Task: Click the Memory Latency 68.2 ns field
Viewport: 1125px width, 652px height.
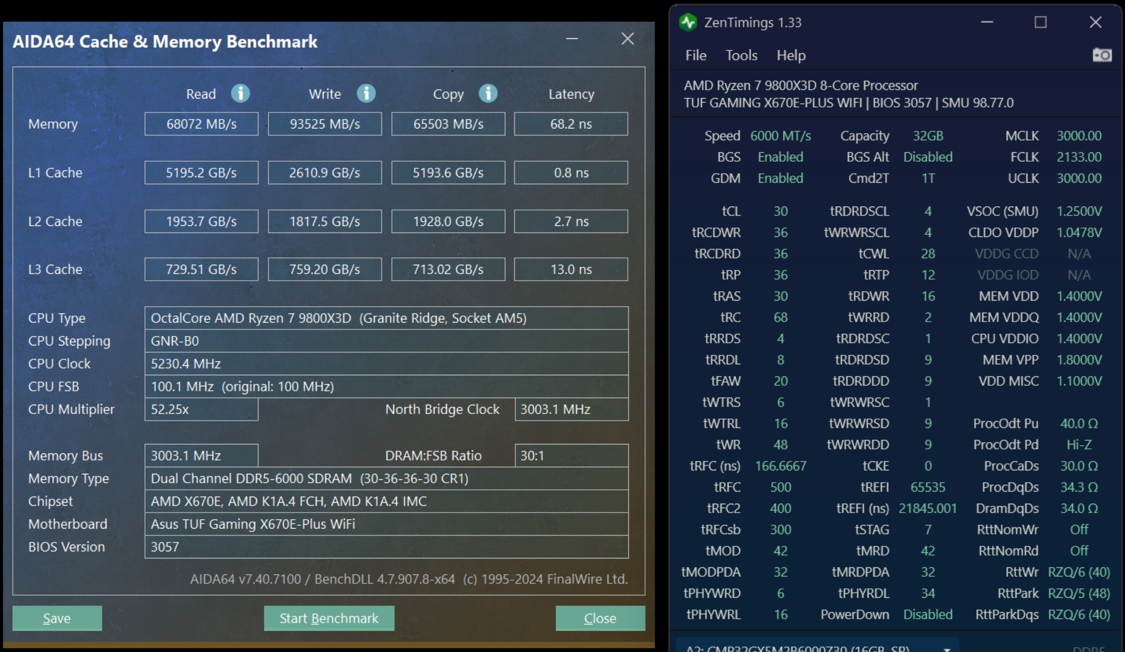Action: pyautogui.click(x=571, y=124)
